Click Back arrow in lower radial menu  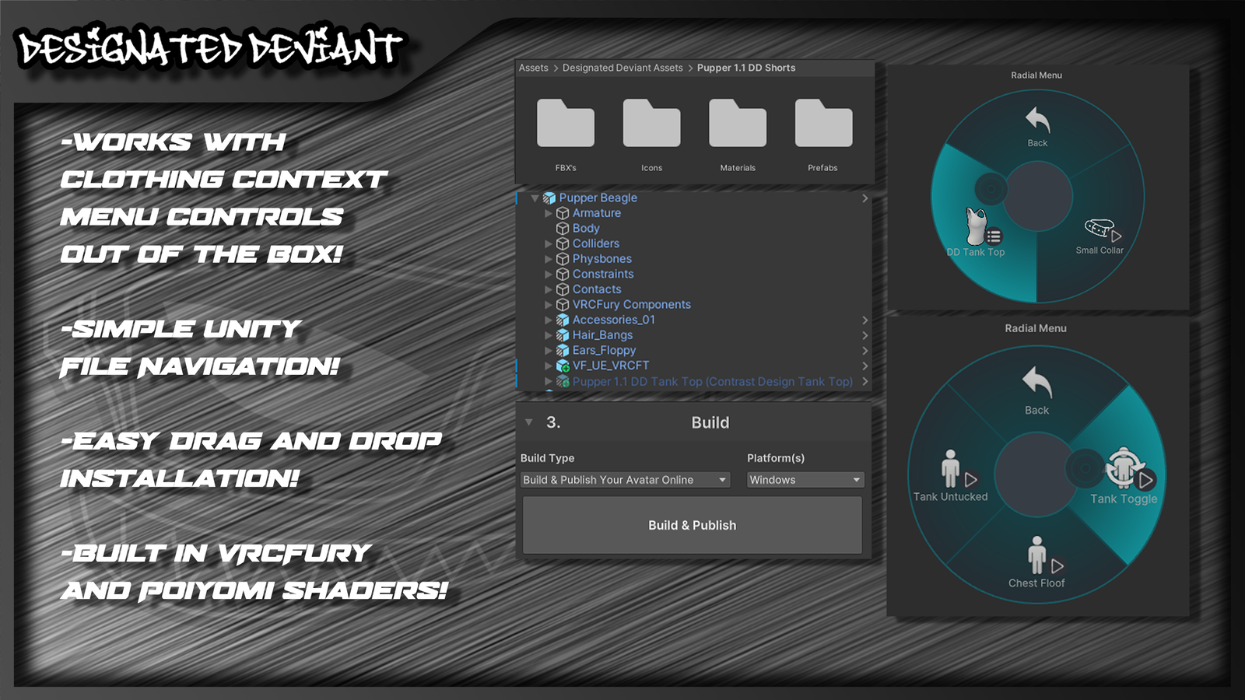point(1036,387)
